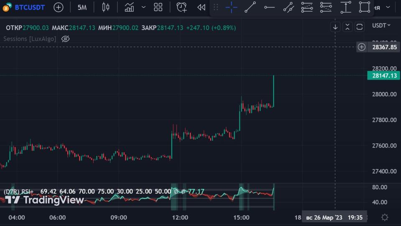Collapse the pane using the double-chevron button
The image size is (401, 226).
point(348,27)
